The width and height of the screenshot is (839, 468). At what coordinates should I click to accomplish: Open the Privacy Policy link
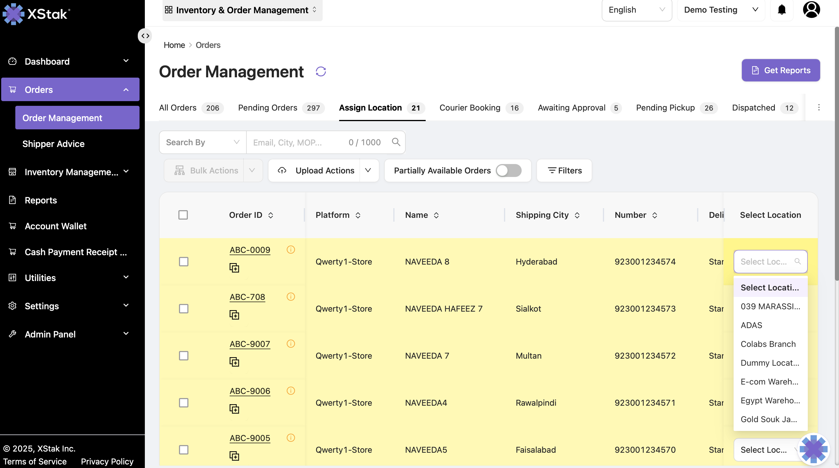click(107, 461)
